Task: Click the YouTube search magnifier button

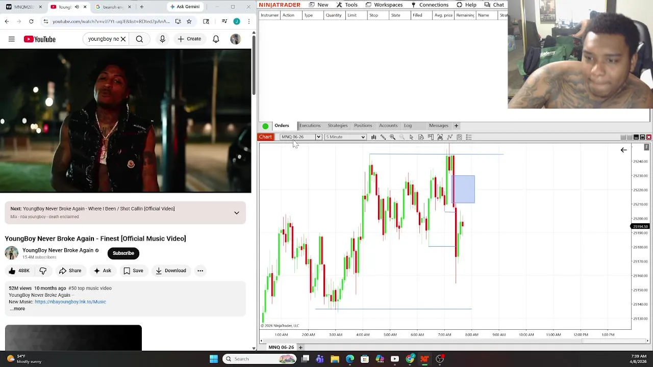Action: 139,39
